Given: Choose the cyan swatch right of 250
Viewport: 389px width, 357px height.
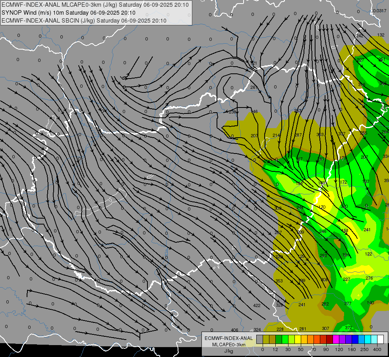Looking at the screenshot, I should click(368, 339).
